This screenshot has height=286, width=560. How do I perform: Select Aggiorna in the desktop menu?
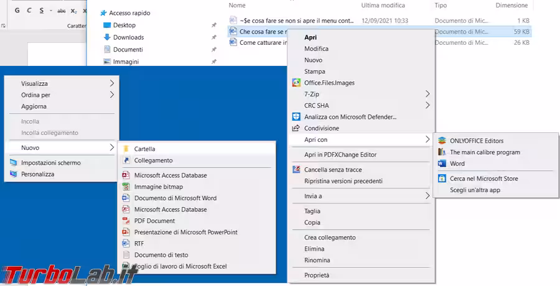pyautogui.click(x=34, y=106)
